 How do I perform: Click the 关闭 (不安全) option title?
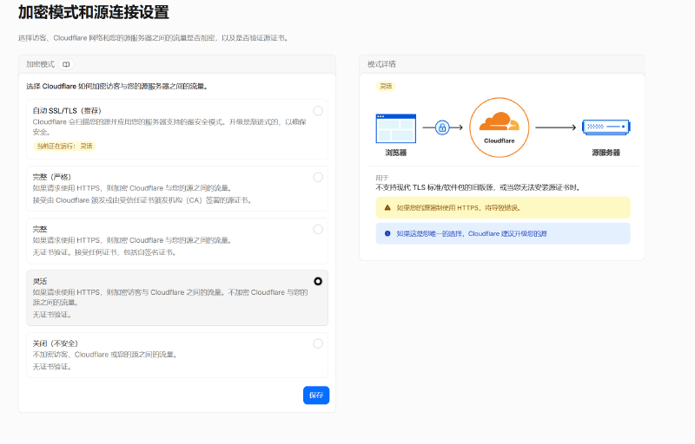click(56, 343)
